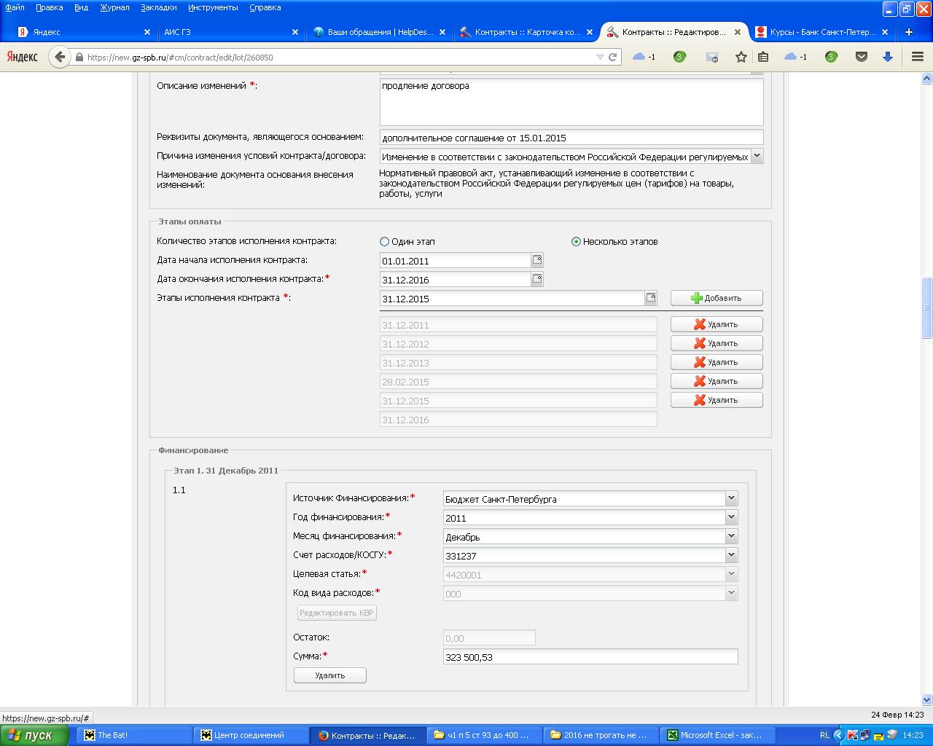Viewport: 933px width, 746px height.
Task: Switch to Центр соединений in taskbar
Action: click(250, 735)
